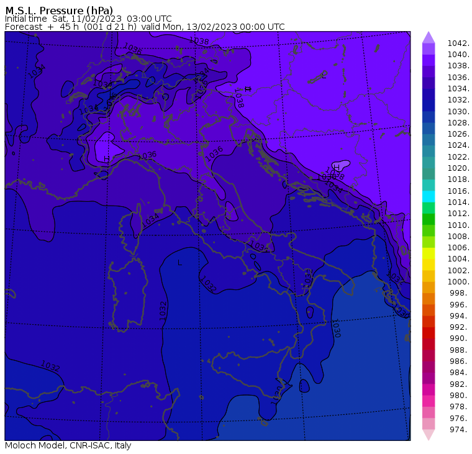Click the 'Forecast + 45 h' validity line
This screenshot has width=472, height=454.
[145, 27]
